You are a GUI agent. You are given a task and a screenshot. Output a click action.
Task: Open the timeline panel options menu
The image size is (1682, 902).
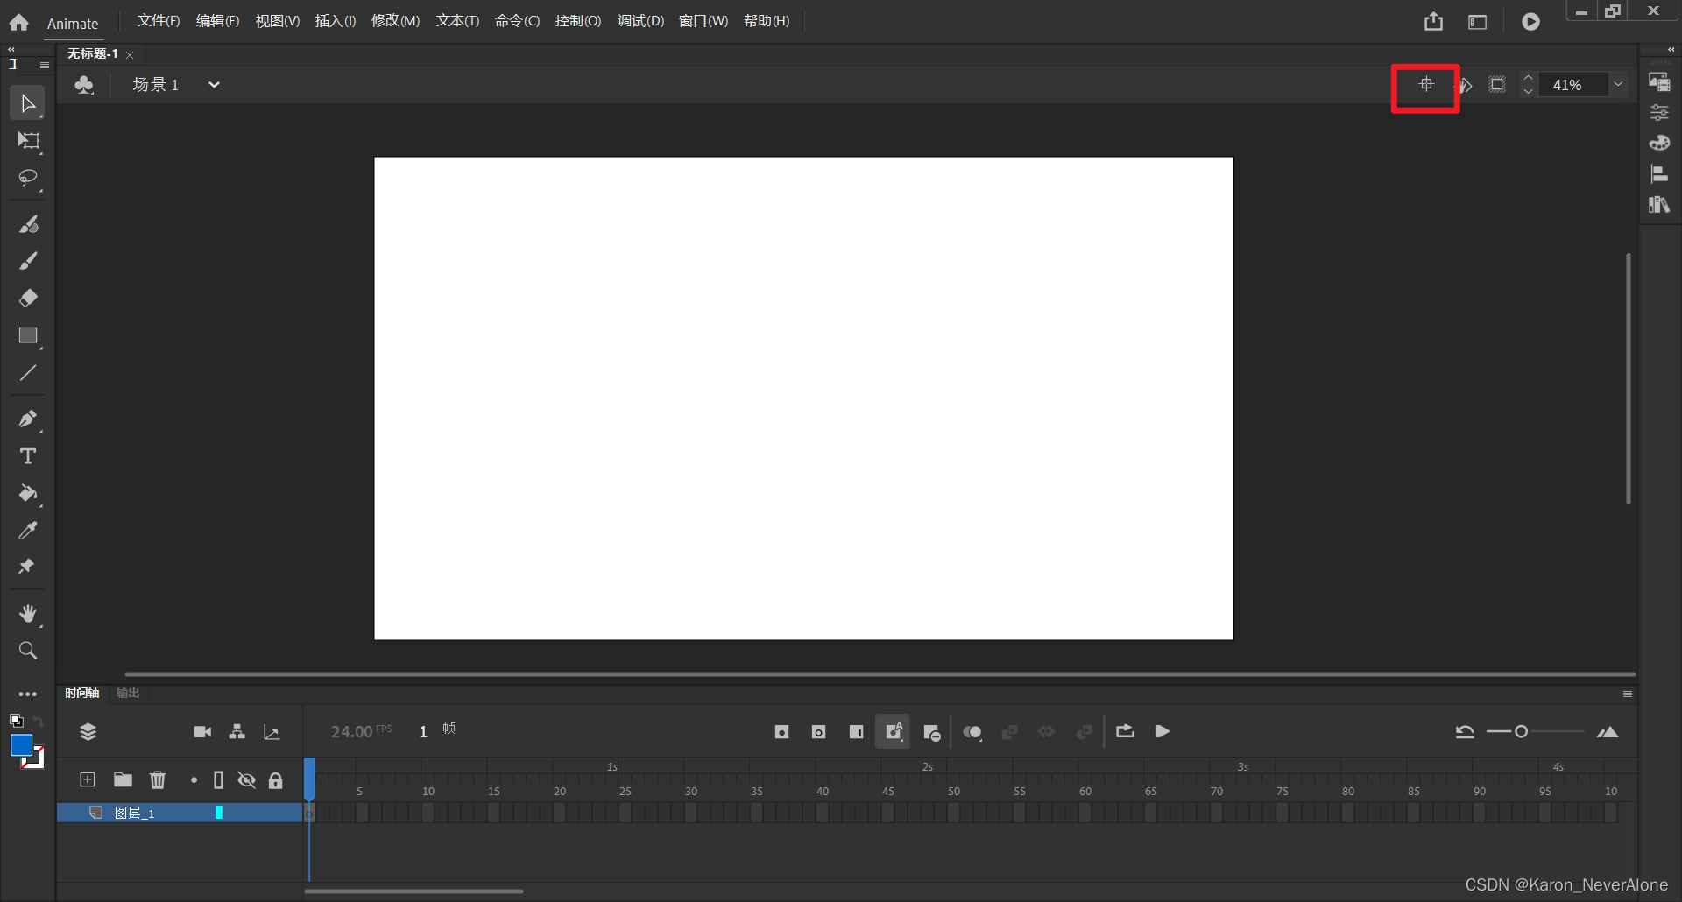click(1628, 694)
